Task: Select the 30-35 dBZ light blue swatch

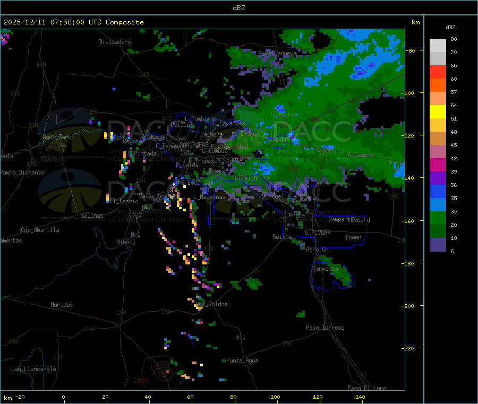Action: [x=438, y=205]
